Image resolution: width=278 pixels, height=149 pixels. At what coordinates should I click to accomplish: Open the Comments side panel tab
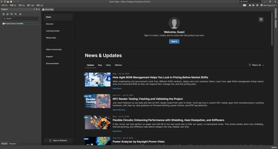pos(276,24)
